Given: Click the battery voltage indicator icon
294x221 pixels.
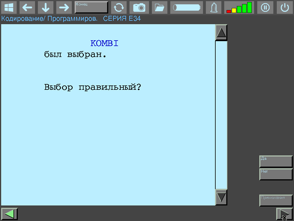Looking at the screenshot, I should tap(186, 7).
